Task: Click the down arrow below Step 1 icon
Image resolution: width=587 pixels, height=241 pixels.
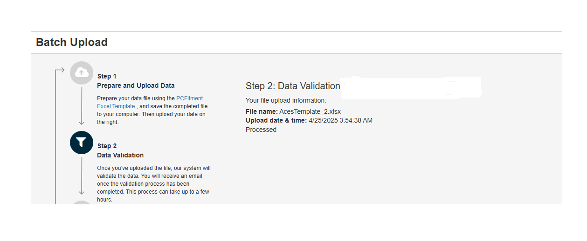Action: 82,106
